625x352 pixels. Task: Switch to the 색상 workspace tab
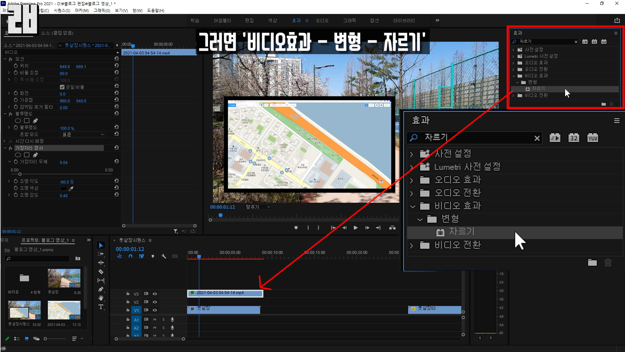pos(272,21)
